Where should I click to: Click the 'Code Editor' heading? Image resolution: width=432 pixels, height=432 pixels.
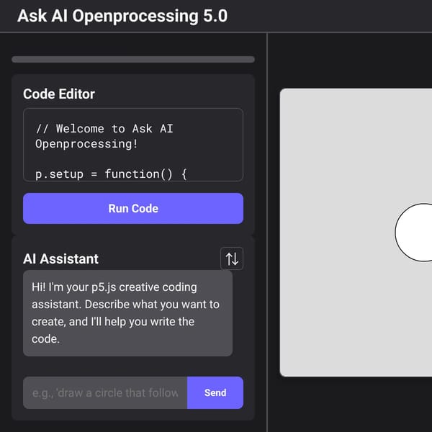point(59,94)
